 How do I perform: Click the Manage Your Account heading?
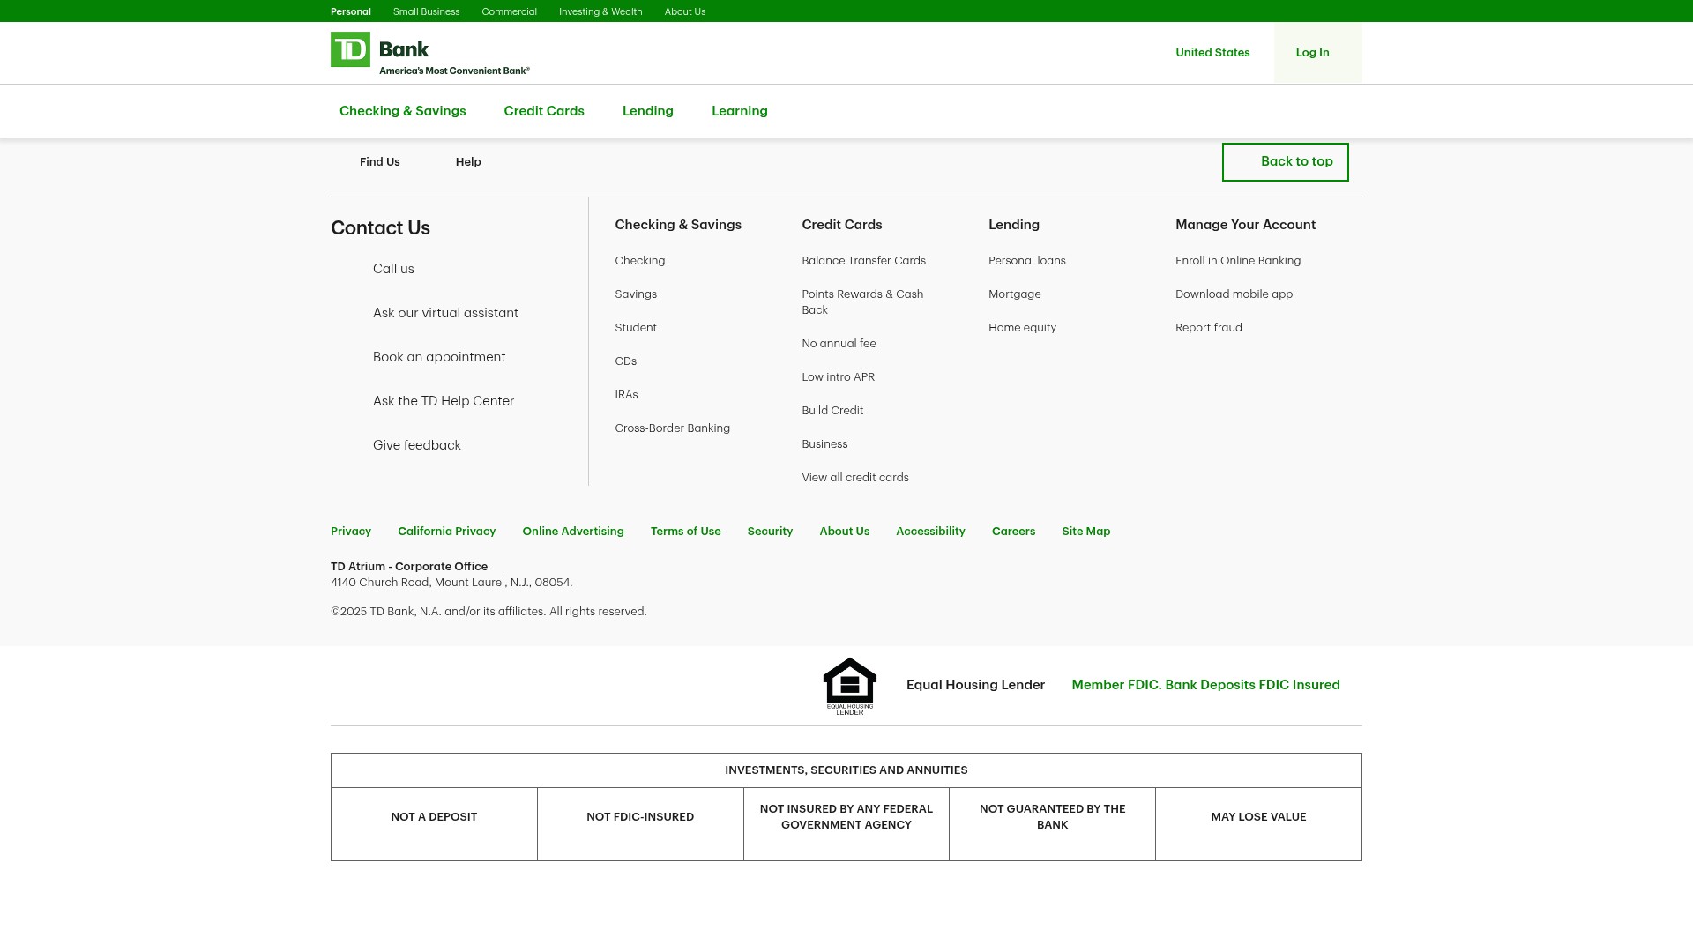[1245, 225]
